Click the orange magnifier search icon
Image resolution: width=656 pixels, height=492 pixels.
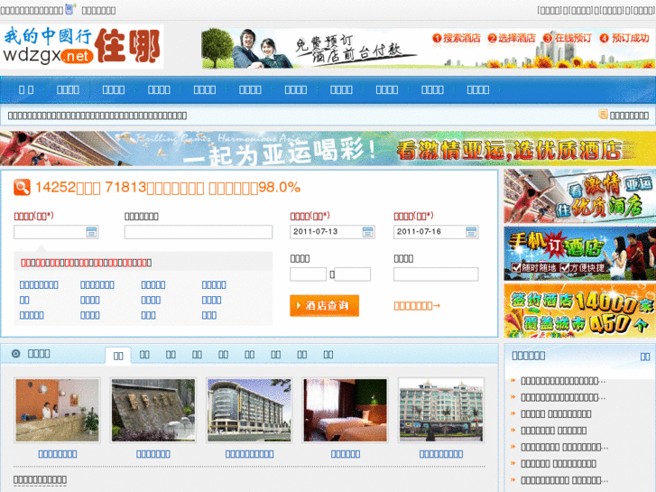[x=22, y=187]
